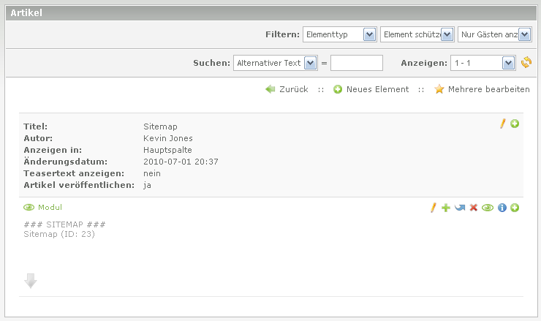
Task: Click the blue arrow move icon
Action: (x=459, y=208)
